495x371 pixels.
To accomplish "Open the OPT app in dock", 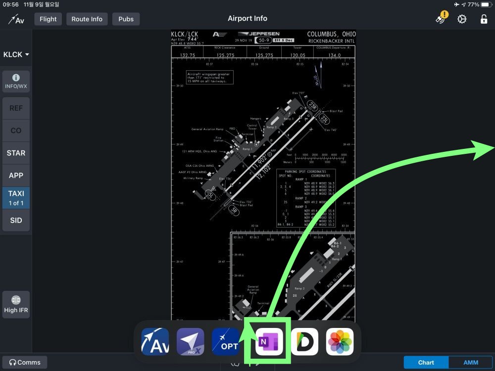I will [x=226, y=342].
